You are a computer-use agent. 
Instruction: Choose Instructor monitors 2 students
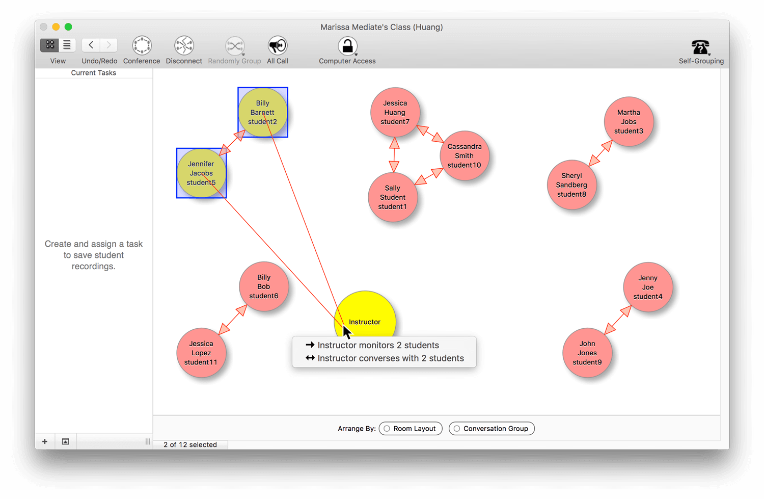[378, 345]
